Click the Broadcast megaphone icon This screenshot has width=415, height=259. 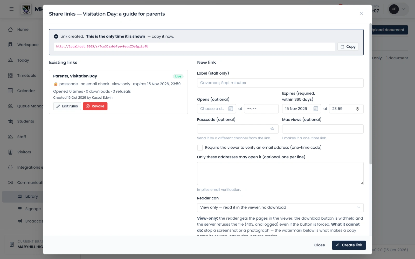click(x=20, y=221)
